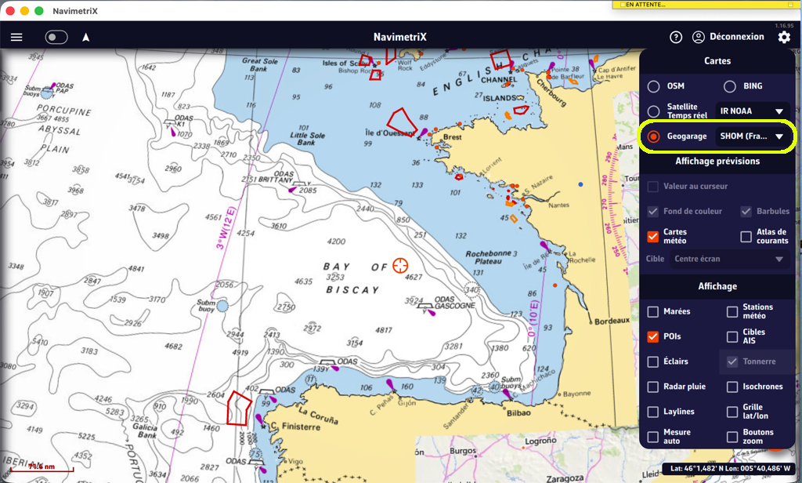Click the blue dot POI east of Nantes
Screen dimensions: 802x483
[580, 184]
